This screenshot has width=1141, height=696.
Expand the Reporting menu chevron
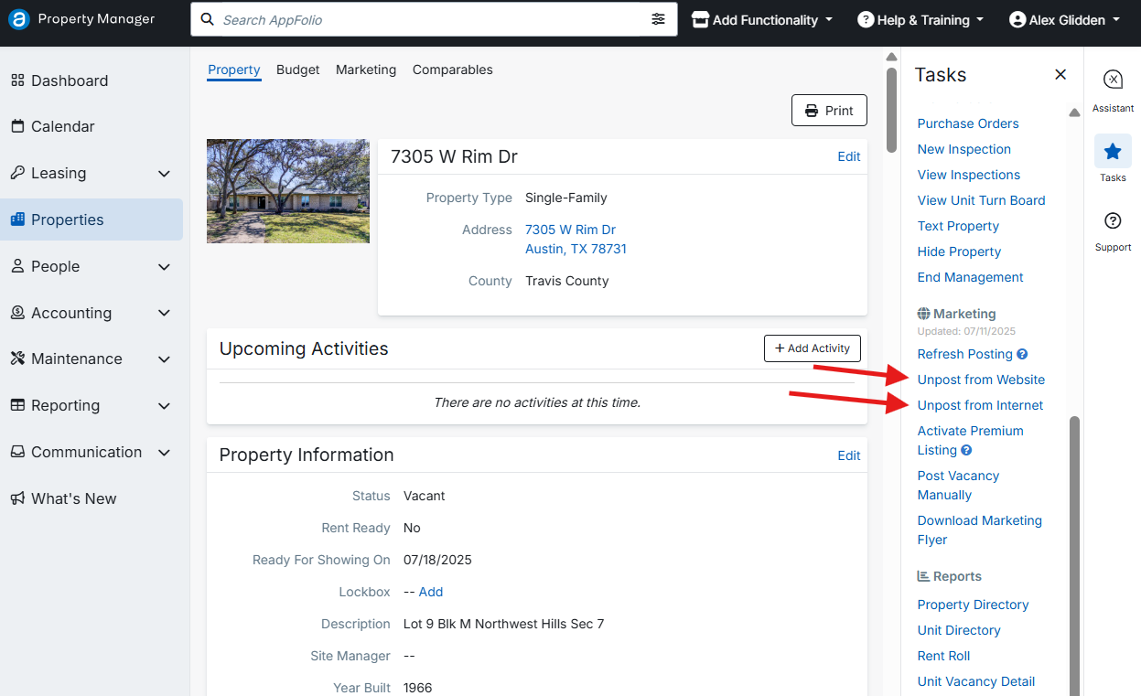coord(165,406)
